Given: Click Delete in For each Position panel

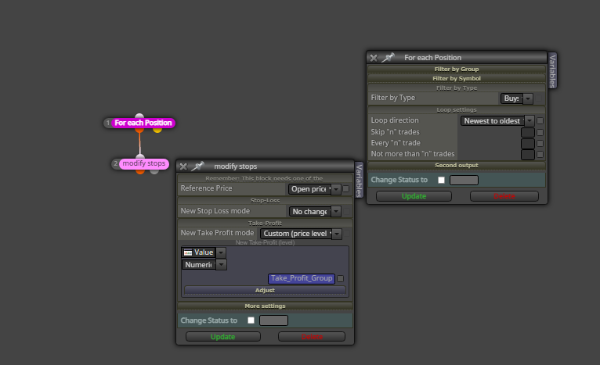Looking at the screenshot, I should coord(504,196).
